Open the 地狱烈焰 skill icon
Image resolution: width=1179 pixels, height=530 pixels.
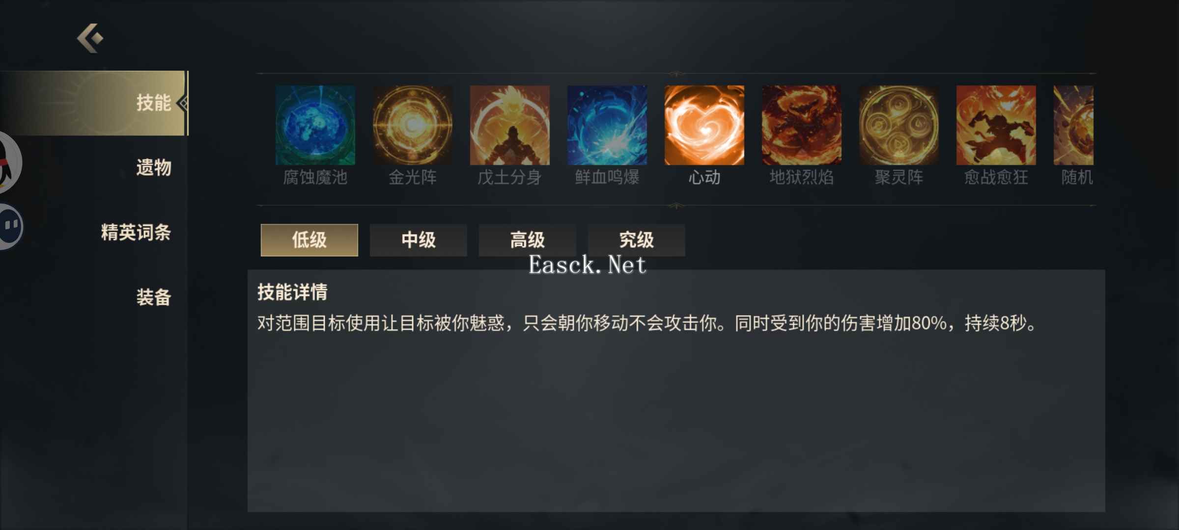[802, 125]
